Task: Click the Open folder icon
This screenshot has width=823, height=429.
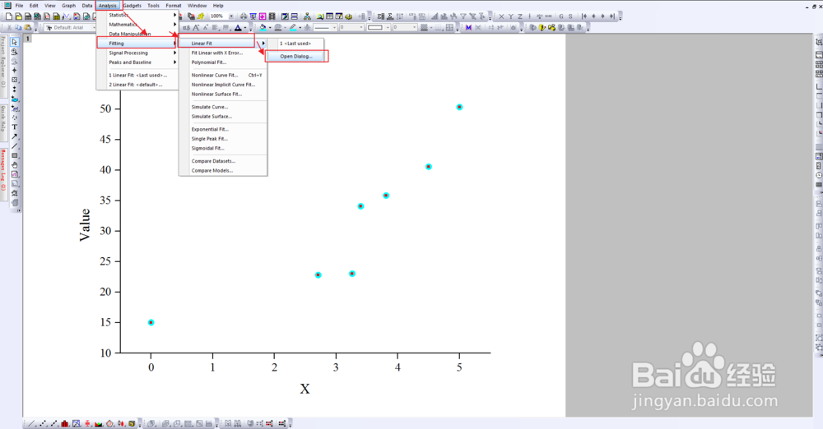Action: pyautogui.click(x=18, y=16)
